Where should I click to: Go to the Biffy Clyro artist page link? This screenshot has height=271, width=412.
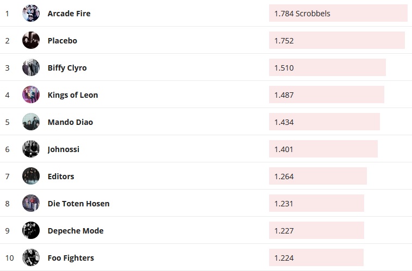[67, 68]
